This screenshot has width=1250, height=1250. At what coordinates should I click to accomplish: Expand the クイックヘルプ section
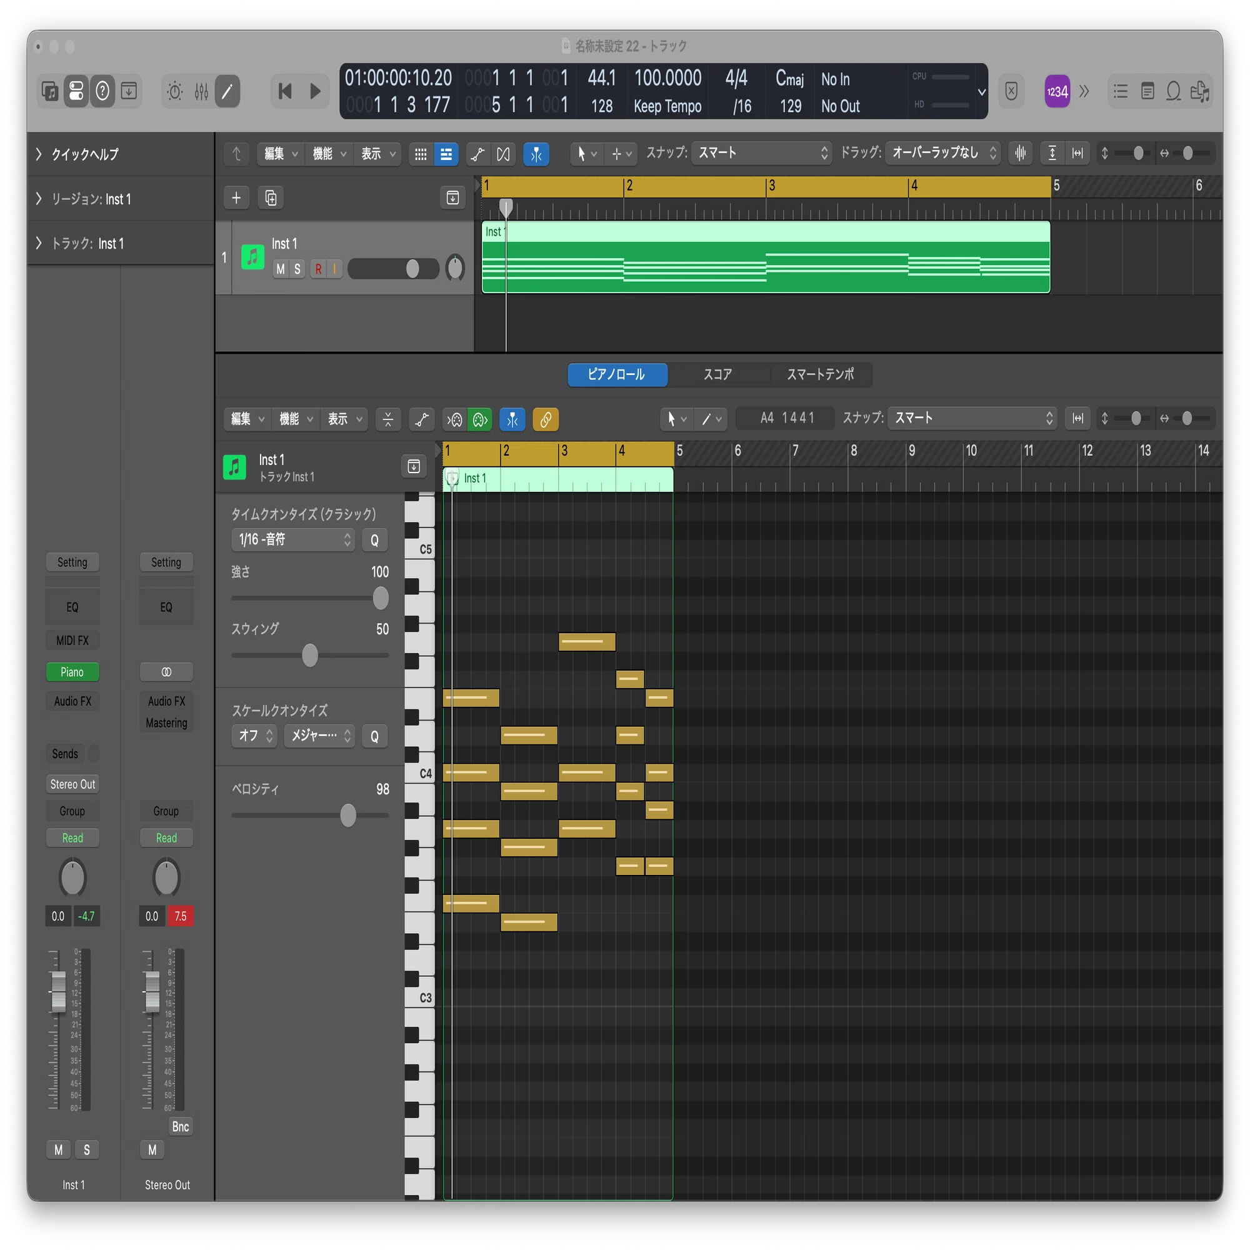point(39,154)
